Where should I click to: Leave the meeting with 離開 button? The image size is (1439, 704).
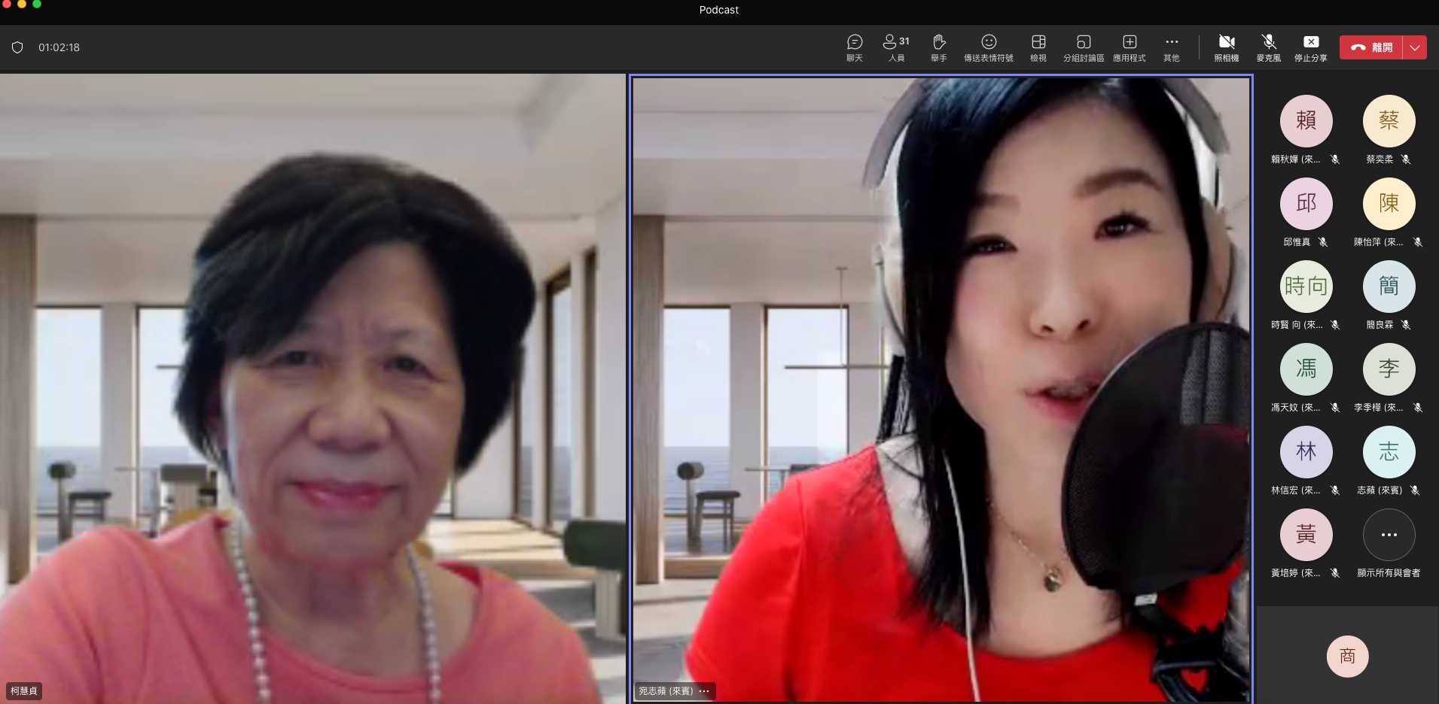(x=1371, y=47)
